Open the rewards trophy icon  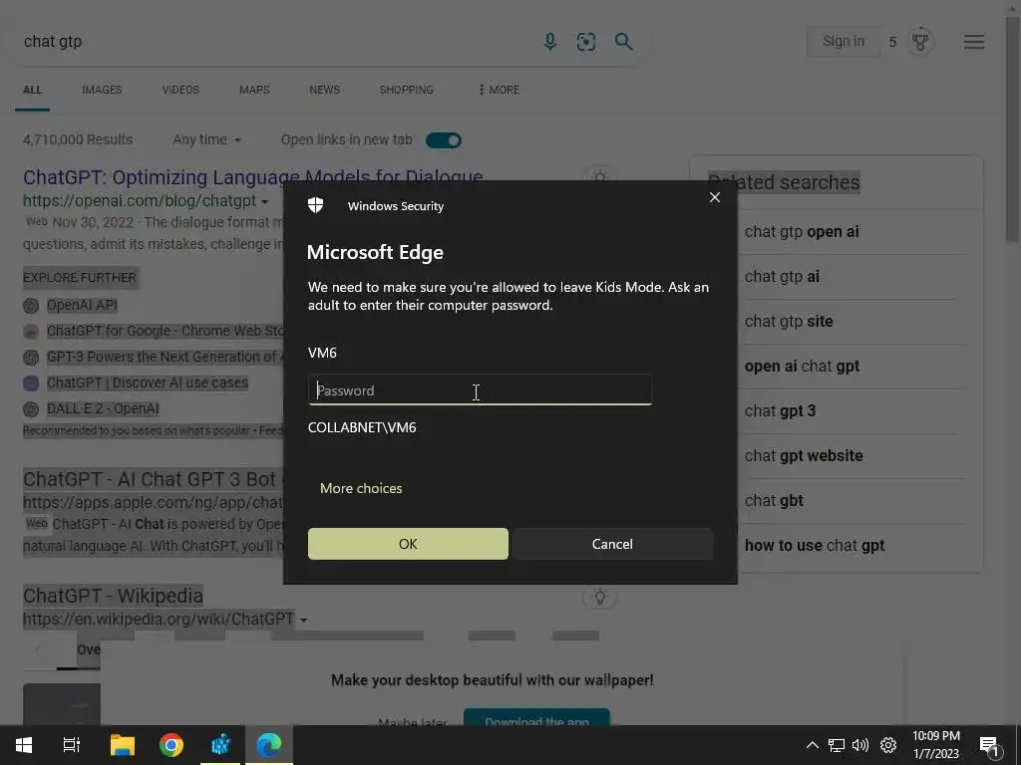click(920, 42)
